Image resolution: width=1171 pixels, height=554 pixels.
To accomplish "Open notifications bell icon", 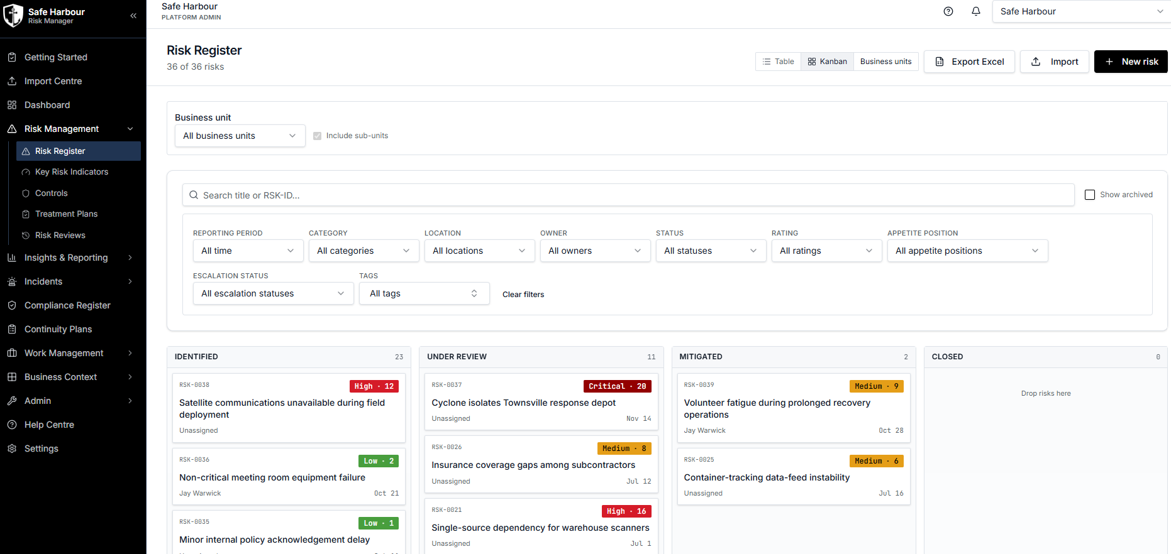I will coord(976,11).
